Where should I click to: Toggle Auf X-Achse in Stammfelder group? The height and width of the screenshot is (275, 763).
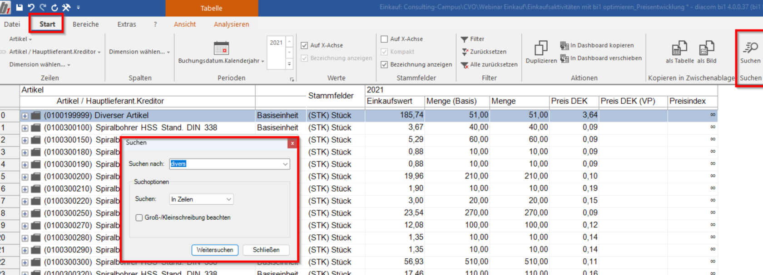[x=384, y=39]
